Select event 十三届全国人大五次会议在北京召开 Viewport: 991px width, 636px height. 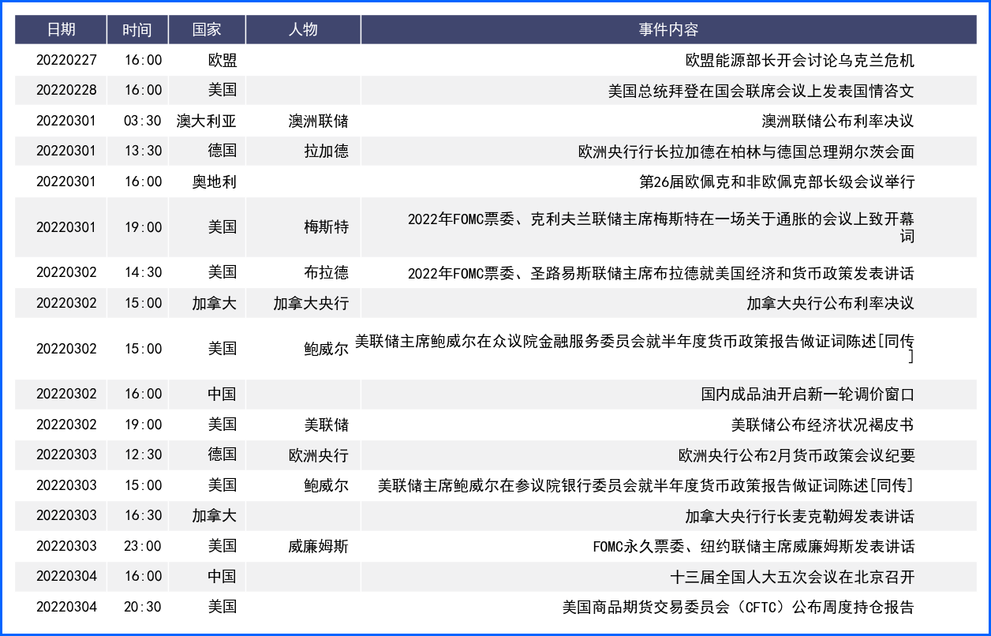pos(792,577)
